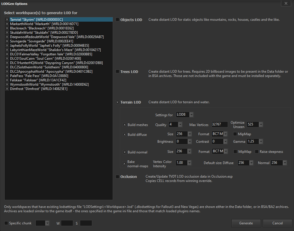The image size is (294, 231).
Task: Uncheck Build normal option
Action: pyautogui.click(x=125, y=152)
